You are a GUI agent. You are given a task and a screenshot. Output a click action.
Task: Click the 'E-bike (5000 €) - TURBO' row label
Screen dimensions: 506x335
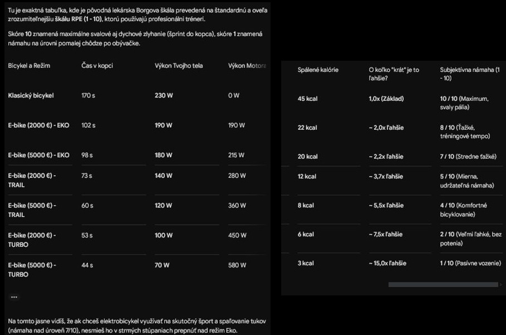coord(32,270)
